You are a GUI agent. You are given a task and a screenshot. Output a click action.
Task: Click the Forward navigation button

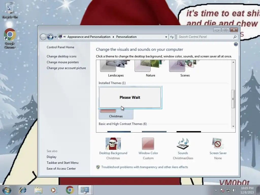[x=50, y=37]
